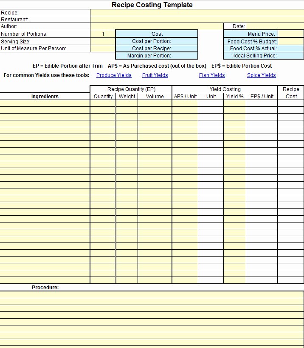Open the Fruit Yields link

click(155, 75)
